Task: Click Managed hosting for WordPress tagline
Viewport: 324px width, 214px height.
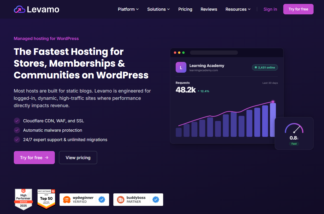Action: tap(46, 38)
